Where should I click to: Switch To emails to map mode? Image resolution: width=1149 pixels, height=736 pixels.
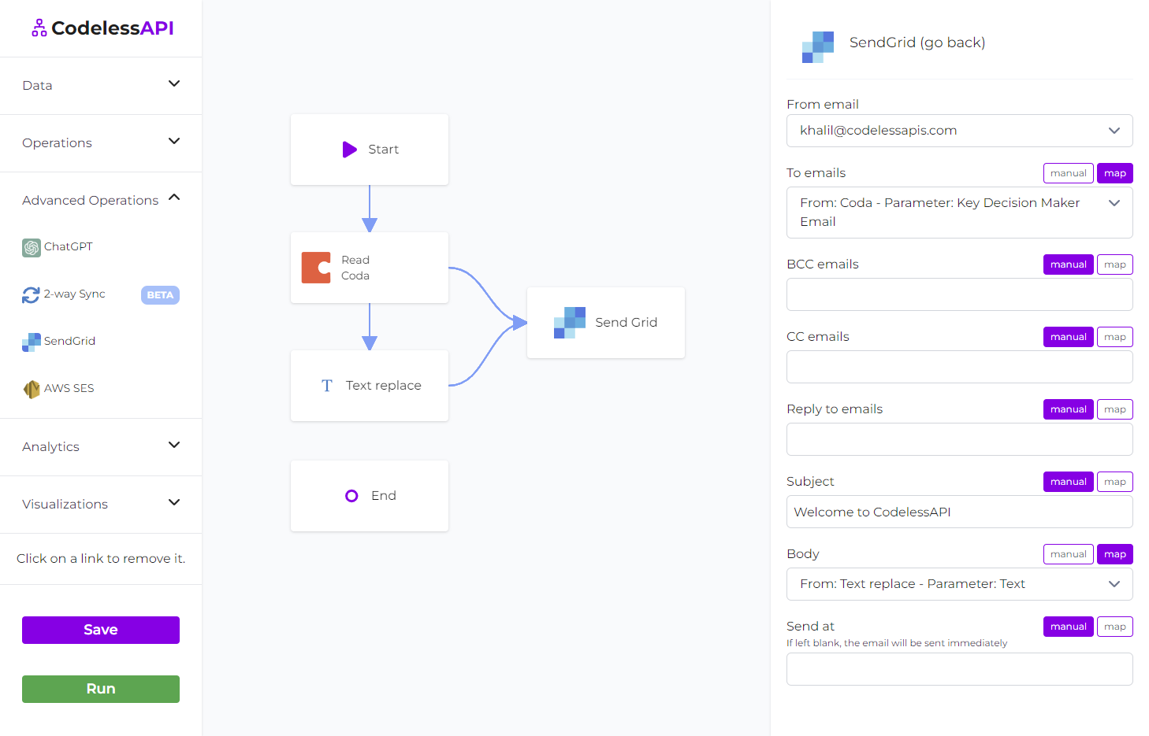1115,173
